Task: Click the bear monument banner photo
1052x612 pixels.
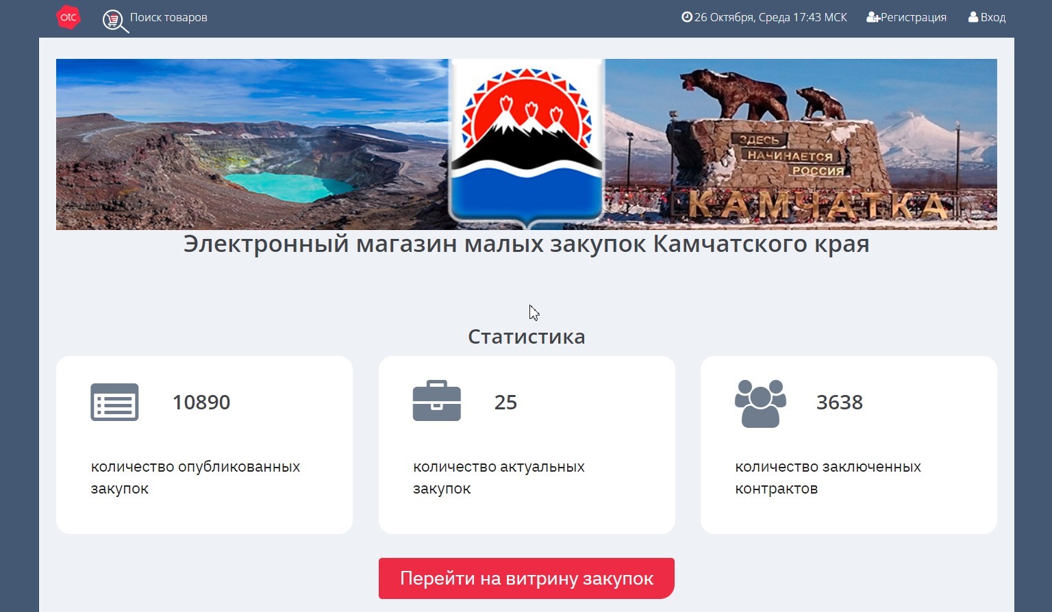Action: (x=801, y=144)
